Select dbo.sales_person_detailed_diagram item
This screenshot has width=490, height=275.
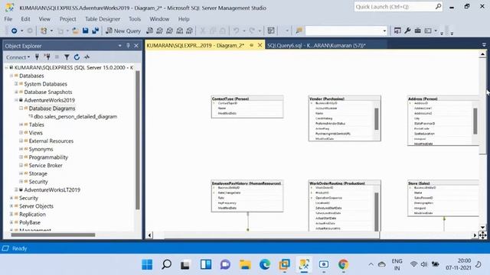pyautogui.click(x=75, y=117)
